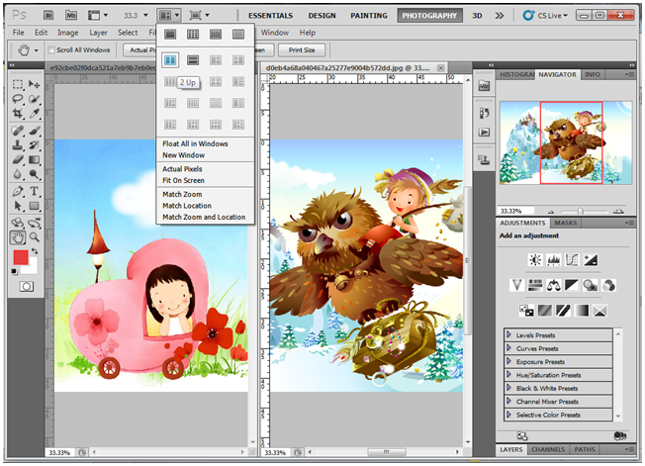The width and height of the screenshot is (645, 466).
Task: Expand Hue/Saturation Presets
Action: pos(509,375)
